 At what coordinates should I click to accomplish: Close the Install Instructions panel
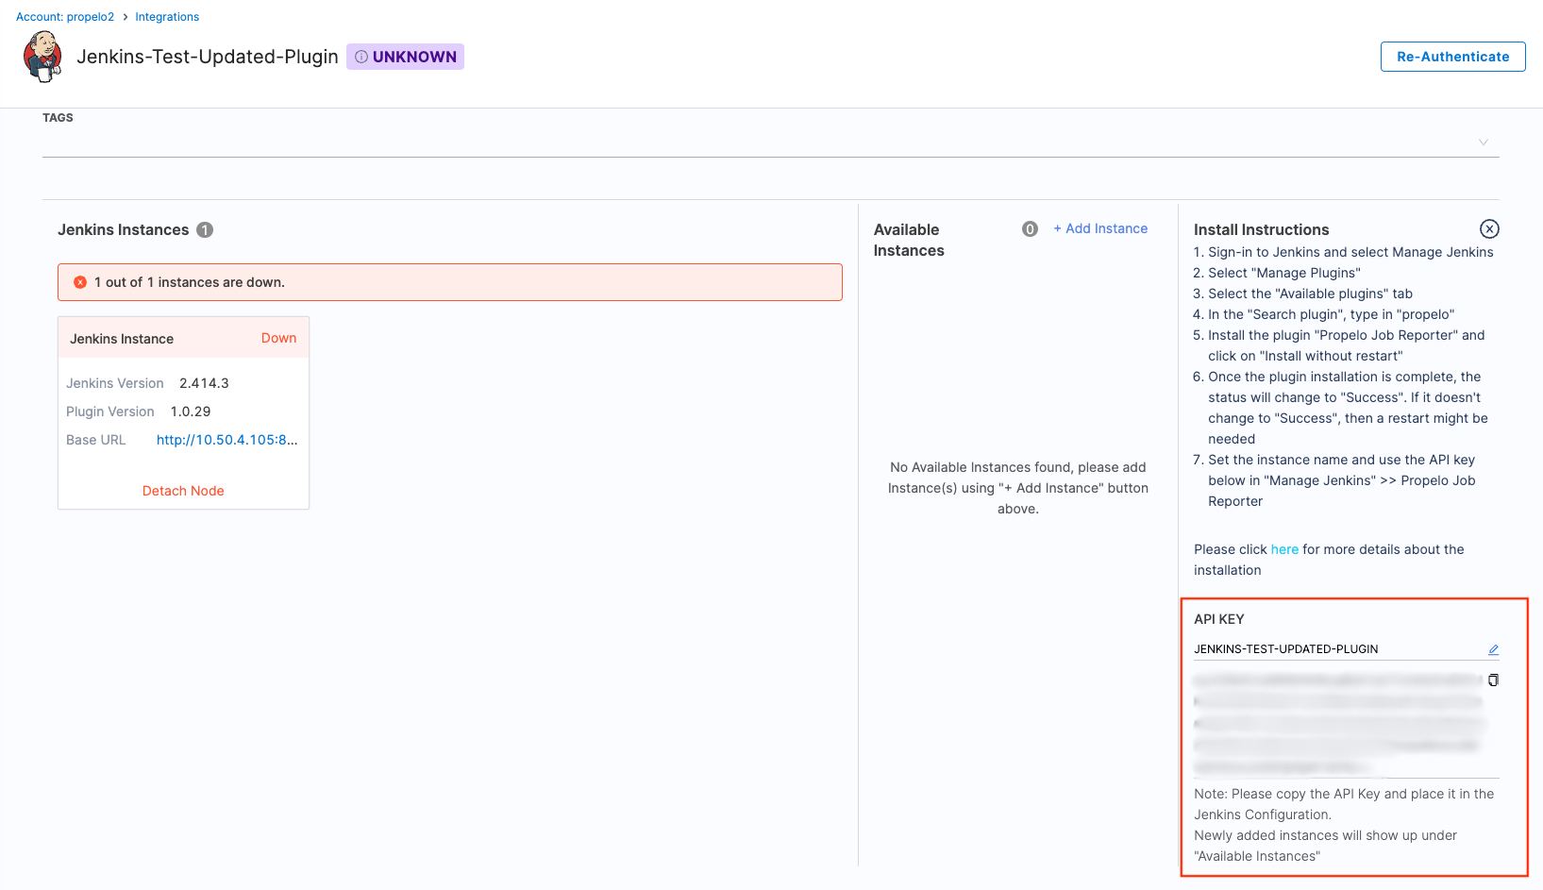(x=1488, y=229)
